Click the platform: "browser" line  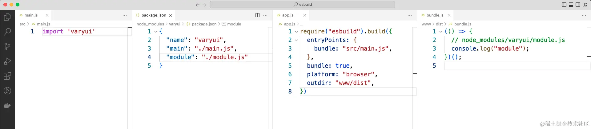pos(342,74)
